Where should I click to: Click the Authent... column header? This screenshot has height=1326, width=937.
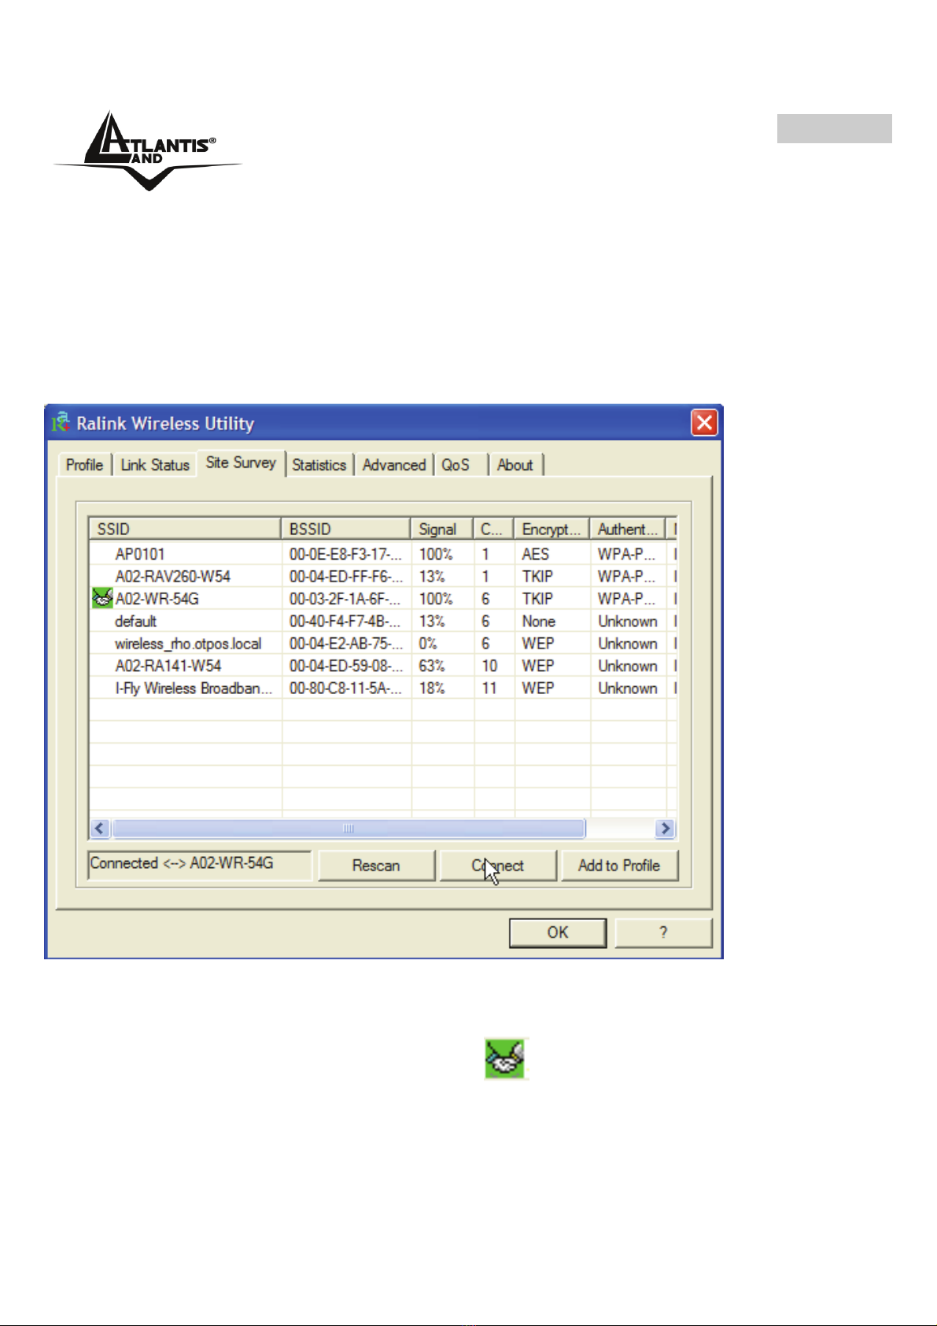pyautogui.click(x=628, y=529)
